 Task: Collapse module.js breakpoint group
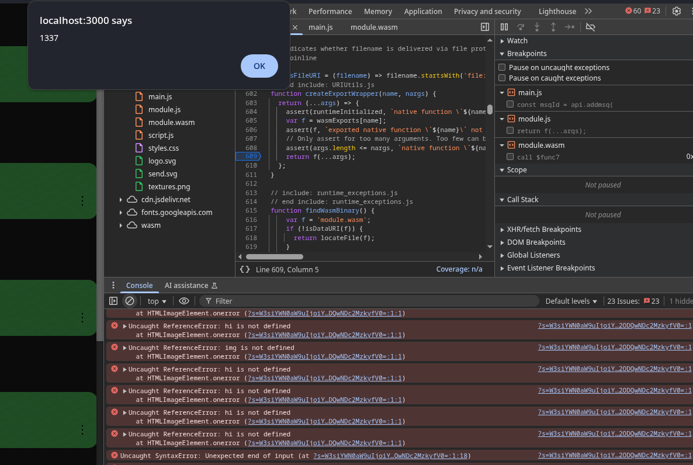pos(502,119)
